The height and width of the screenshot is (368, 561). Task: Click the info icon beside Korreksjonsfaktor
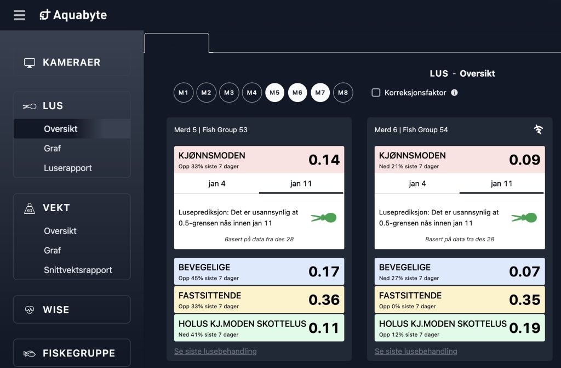[x=454, y=93]
